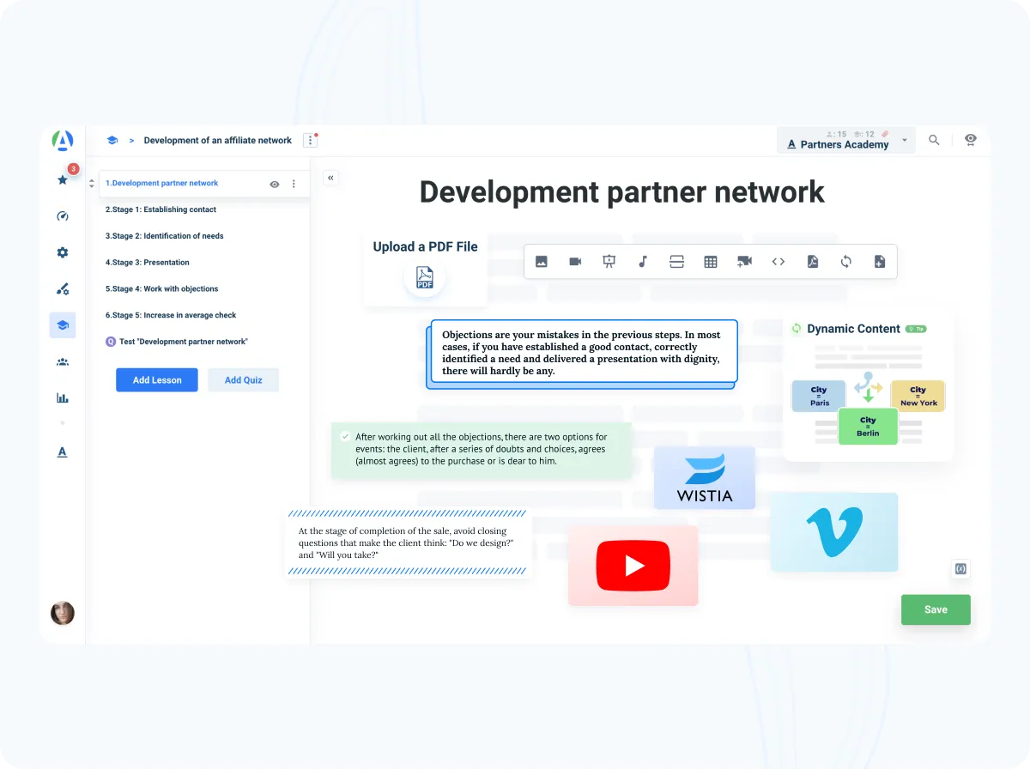Click the presentation board icon in toolbar
The image size is (1030, 770).
click(x=609, y=262)
